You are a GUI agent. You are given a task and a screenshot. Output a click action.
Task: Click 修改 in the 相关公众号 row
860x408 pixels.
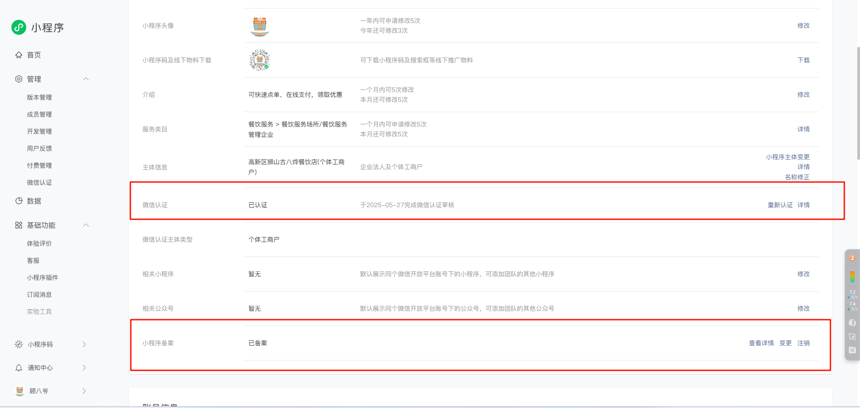804,308
